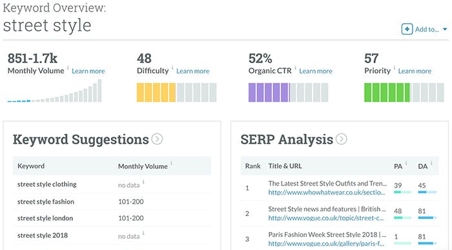Open Learn more link for Organic CTR

point(316,71)
